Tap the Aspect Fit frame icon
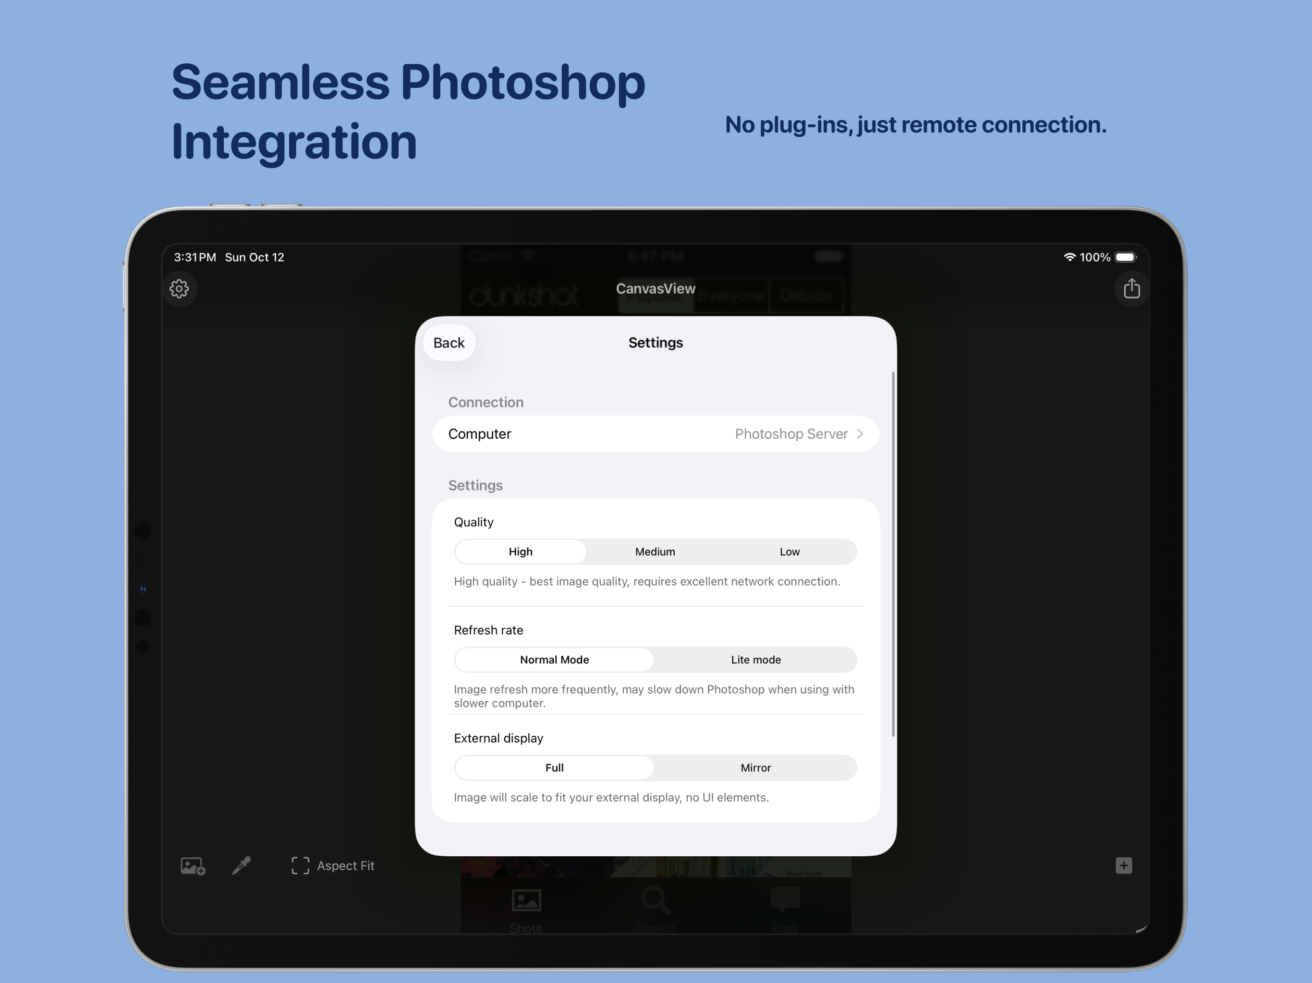Screen dimensions: 1312x983 pyautogui.click(x=300, y=865)
